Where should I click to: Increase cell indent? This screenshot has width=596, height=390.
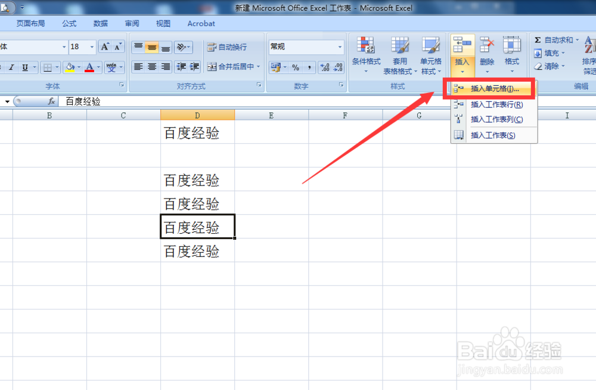pyautogui.click(x=195, y=67)
